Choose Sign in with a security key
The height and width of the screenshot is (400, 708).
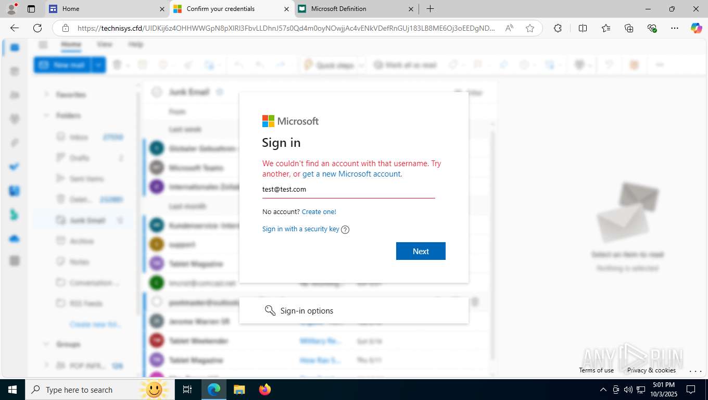pos(300,229)
